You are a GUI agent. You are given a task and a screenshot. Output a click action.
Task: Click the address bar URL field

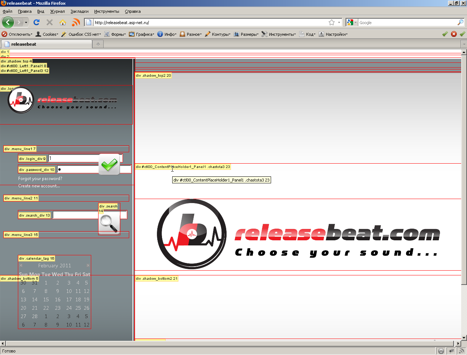[x=211, y=23]
